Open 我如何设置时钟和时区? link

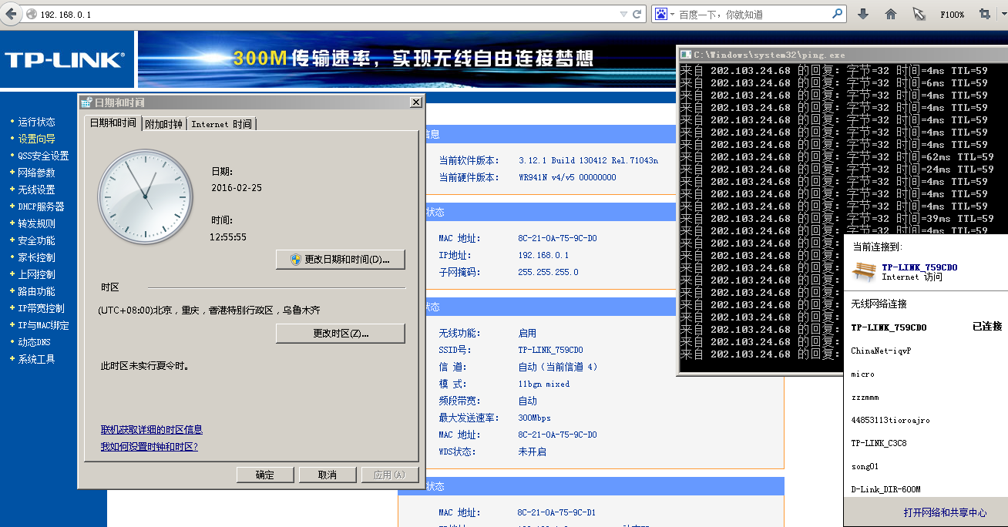click(150, 447)
